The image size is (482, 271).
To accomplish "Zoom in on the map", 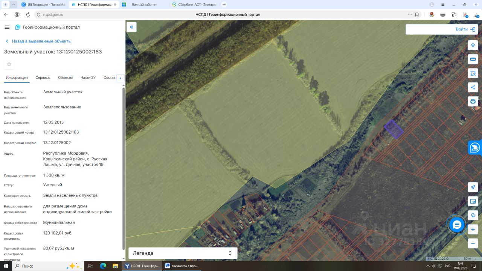I will click(473, 229).
